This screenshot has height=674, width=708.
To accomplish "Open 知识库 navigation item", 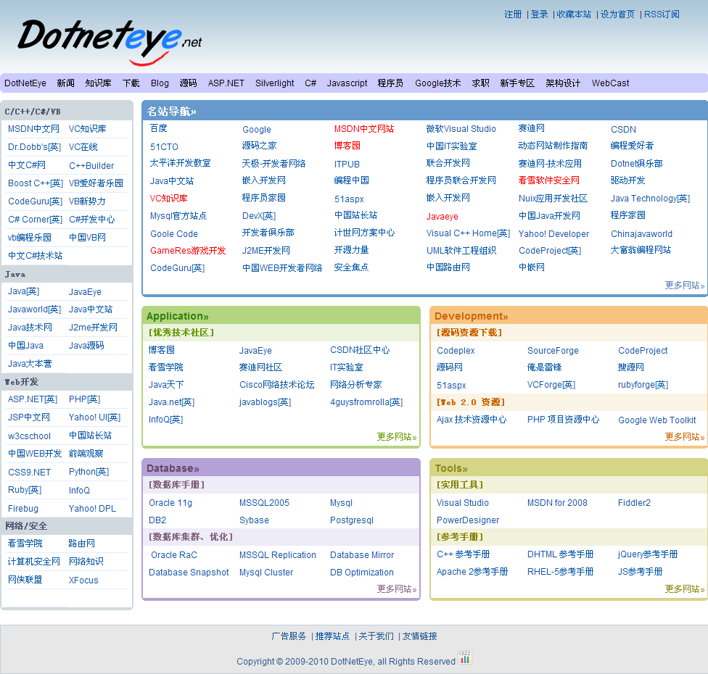I will tap(98, 83).
